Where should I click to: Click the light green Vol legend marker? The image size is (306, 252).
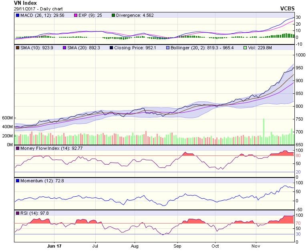point(245,48)
